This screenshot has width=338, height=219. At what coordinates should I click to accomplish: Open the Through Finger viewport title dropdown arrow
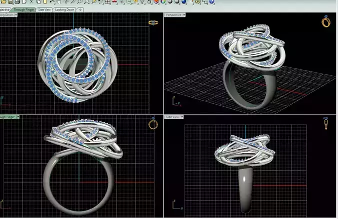(18, 117)
